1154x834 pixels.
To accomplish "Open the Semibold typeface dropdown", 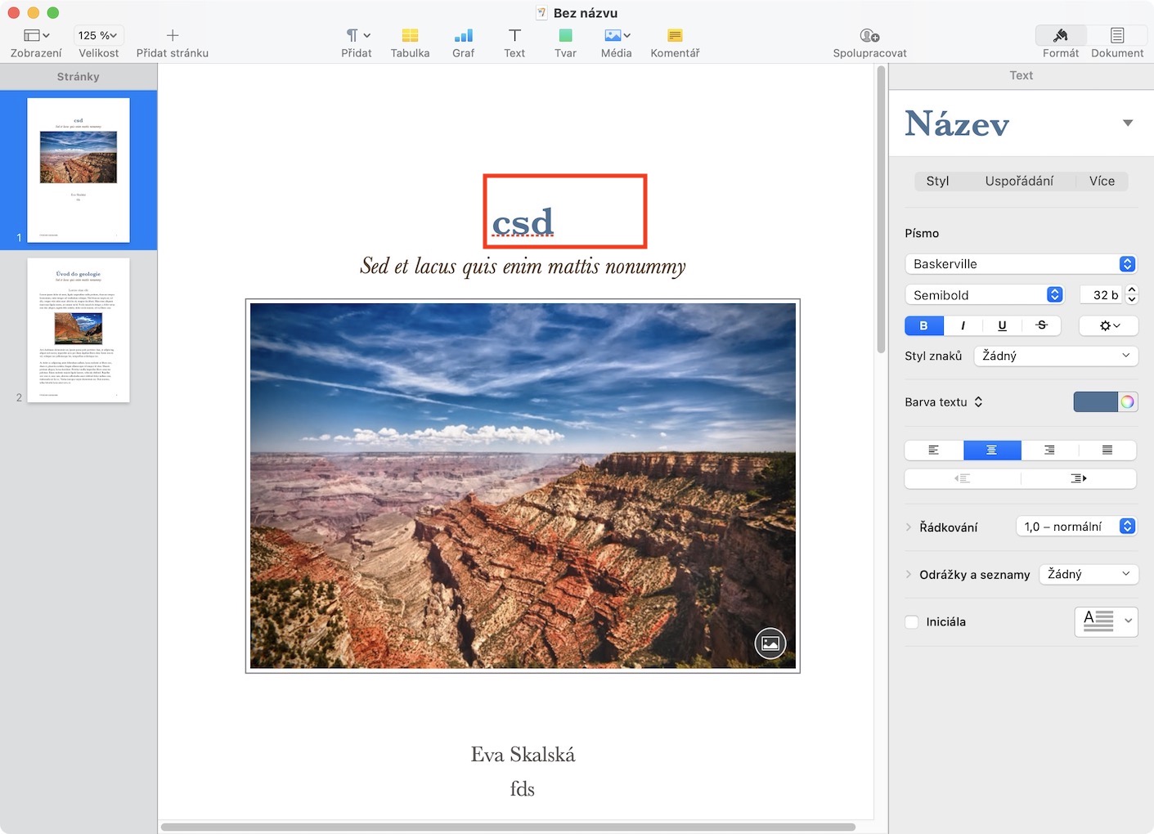I will click(985, 295).
